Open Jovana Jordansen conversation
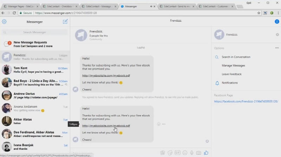Screen dimensions: 281x157 (35, 108)
